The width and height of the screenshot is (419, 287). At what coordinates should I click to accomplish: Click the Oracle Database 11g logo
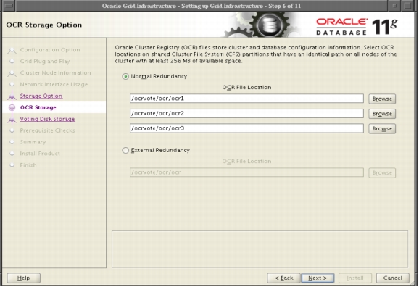click(x=357, y=26)
